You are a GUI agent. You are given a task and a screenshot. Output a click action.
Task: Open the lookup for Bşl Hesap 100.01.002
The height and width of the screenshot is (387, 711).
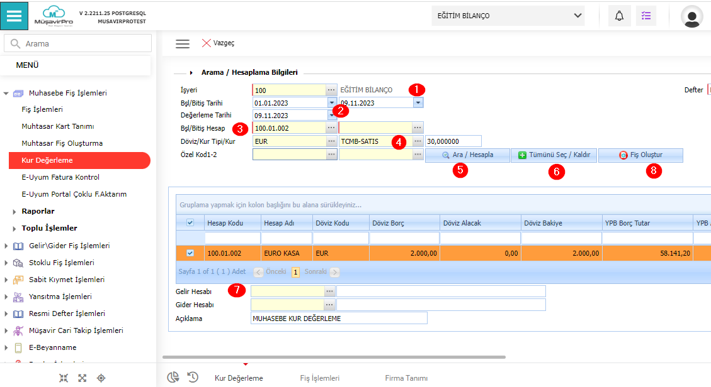331,128
